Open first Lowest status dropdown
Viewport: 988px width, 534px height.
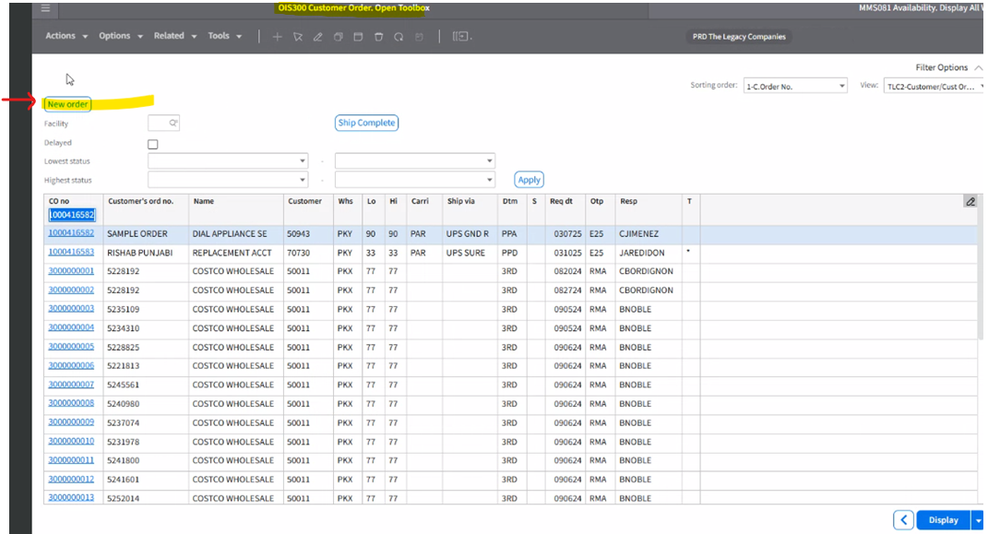point(228,161)
